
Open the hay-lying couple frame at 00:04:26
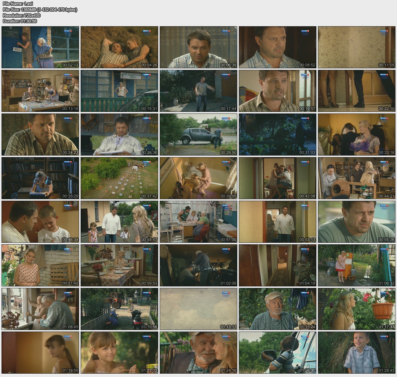tap(119, 47)
